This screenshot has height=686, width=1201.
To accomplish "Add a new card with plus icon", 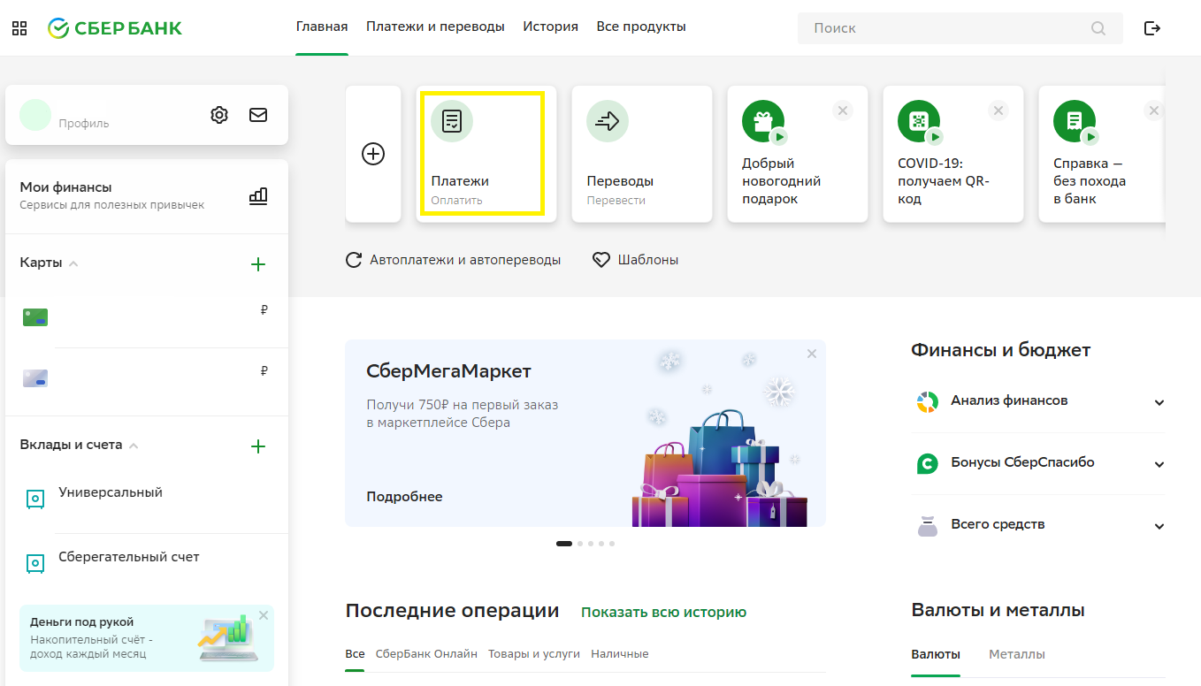I will tap(258, 264).
